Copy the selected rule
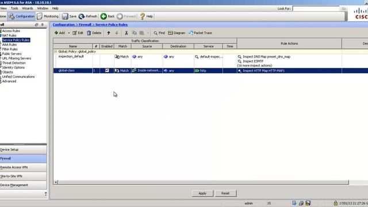Viewport: 368px width, 207px height. [134, 33]
